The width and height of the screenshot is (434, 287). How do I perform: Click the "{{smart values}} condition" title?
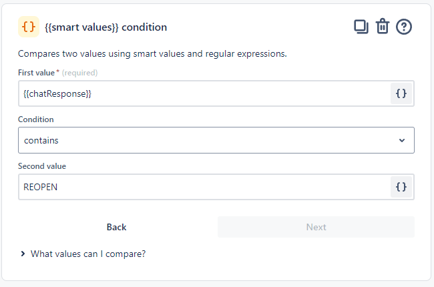(105, 27)
